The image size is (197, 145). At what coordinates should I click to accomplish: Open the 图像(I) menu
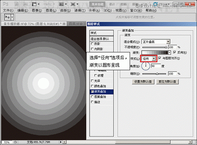[37, 10]
